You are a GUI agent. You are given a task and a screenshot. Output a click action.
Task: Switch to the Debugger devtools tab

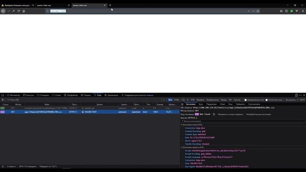[x=43, y=95]
